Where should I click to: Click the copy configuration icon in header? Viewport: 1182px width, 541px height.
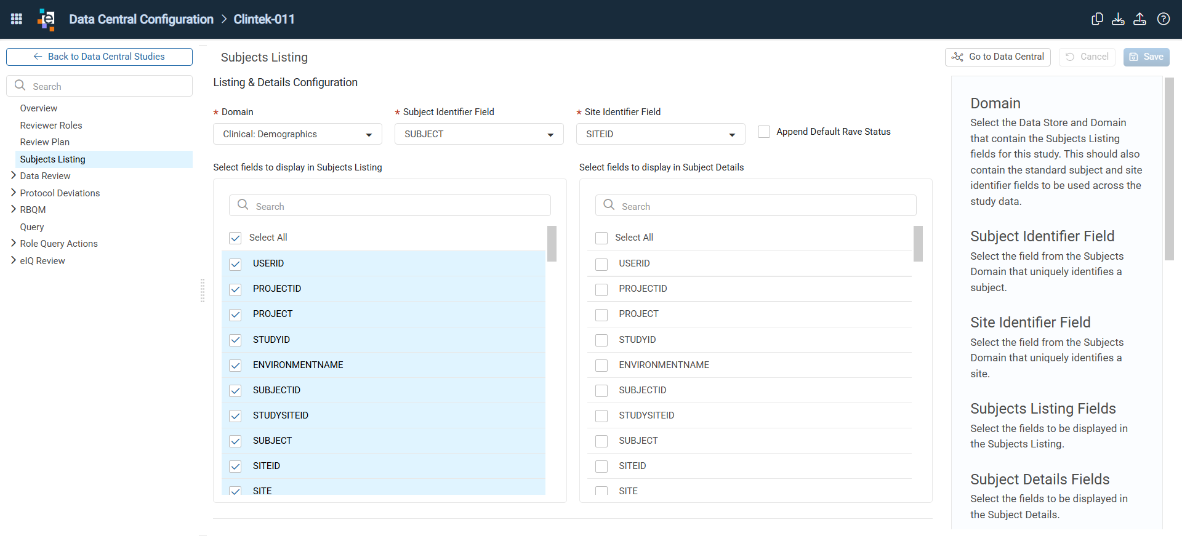[x=1097, y=19]
